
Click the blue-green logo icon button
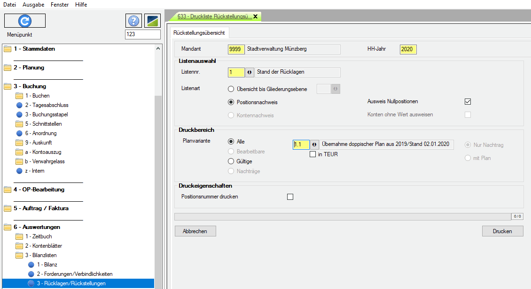click(152, 21)
